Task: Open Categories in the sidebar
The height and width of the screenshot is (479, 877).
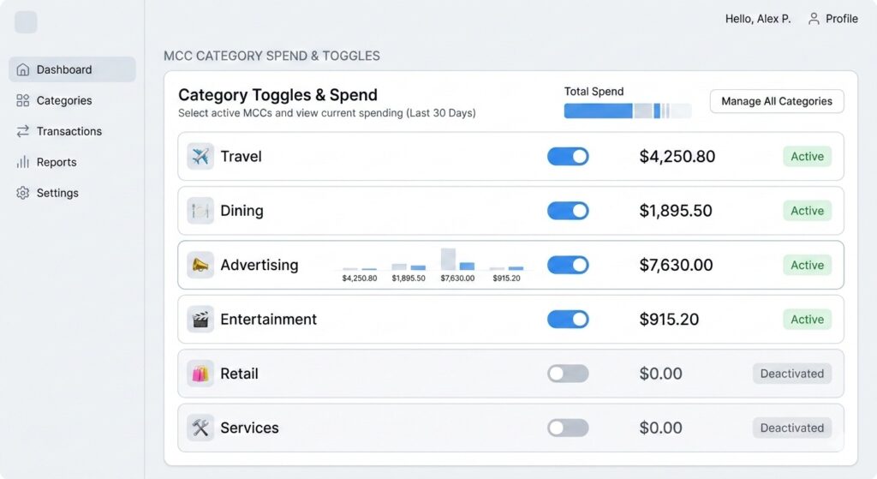Action: click(63, 100)
